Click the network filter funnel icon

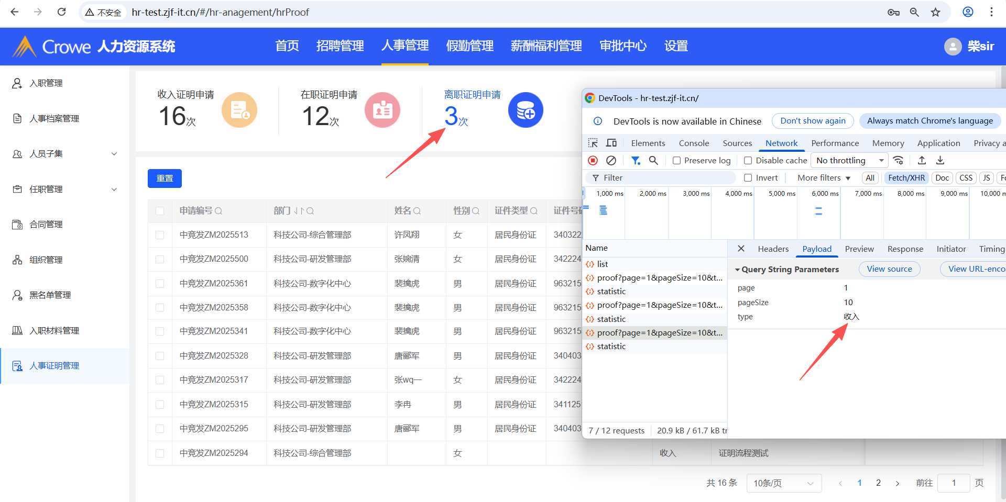coord(636,161)
